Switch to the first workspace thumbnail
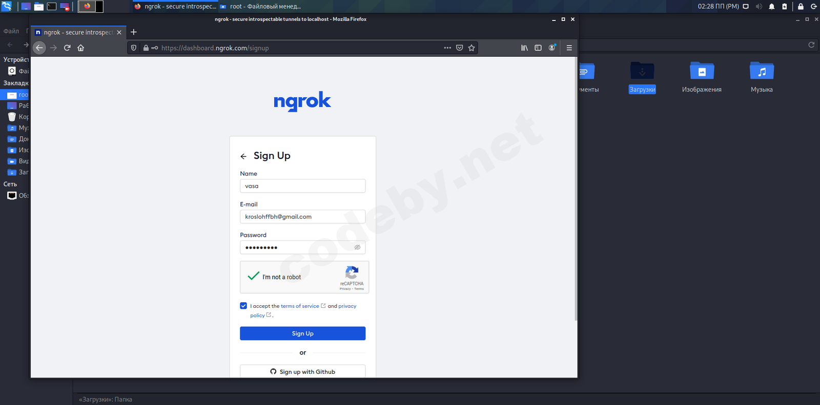Image resolution: width=820 pixels, height=405 pixels. point(87,7)
